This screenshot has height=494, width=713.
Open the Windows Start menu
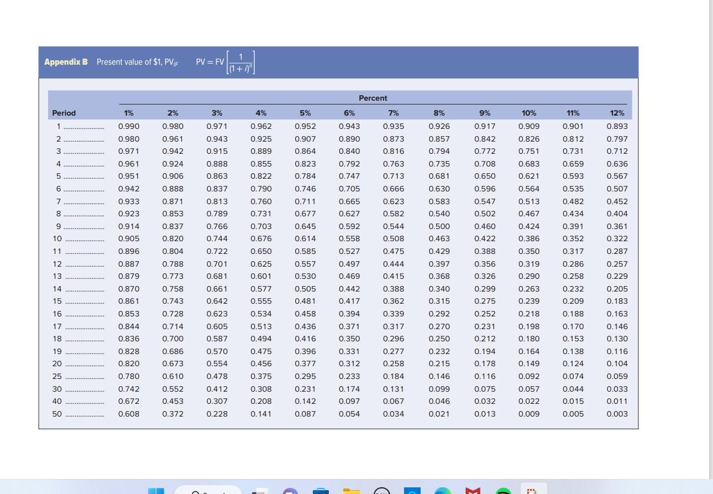click(156, 490)
